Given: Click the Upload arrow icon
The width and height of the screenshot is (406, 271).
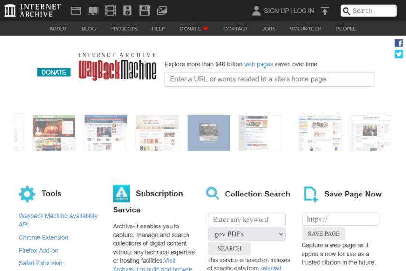Looking at the screenshot, I should pyautogui.click(x=324, y=11).
